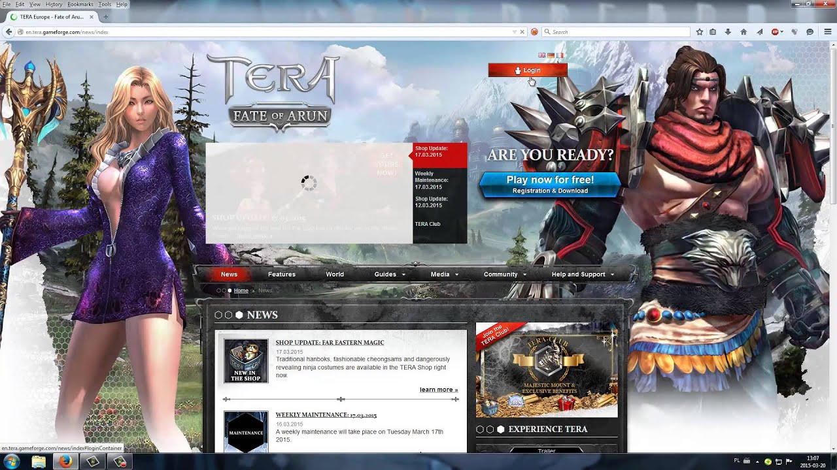Select the French flag language icon
Image resolution: width=837 pixels, height=470 pixels.
[x=560, y=55]
